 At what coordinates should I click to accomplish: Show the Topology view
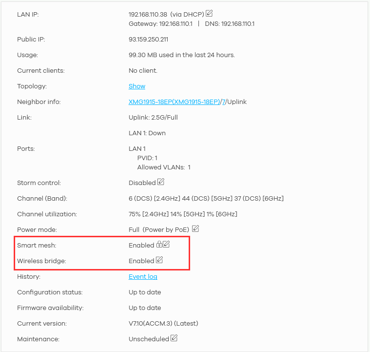(137, 86)
